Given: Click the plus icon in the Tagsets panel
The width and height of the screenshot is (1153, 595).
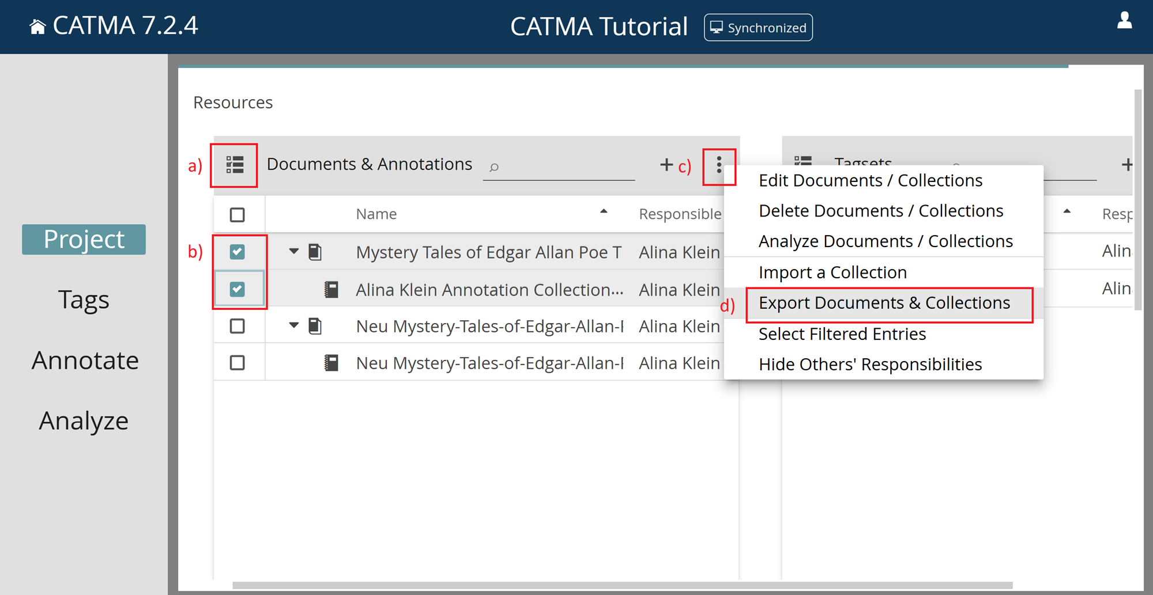Looking at the screenshot, I should [x=1127, y=164].
